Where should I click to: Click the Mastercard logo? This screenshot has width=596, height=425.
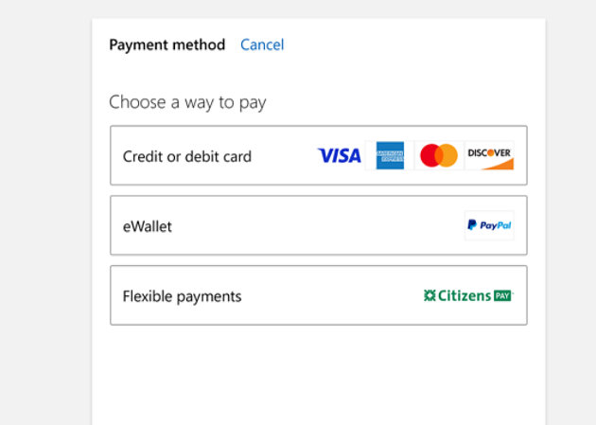pyautogui.click(x=438, y=155)
